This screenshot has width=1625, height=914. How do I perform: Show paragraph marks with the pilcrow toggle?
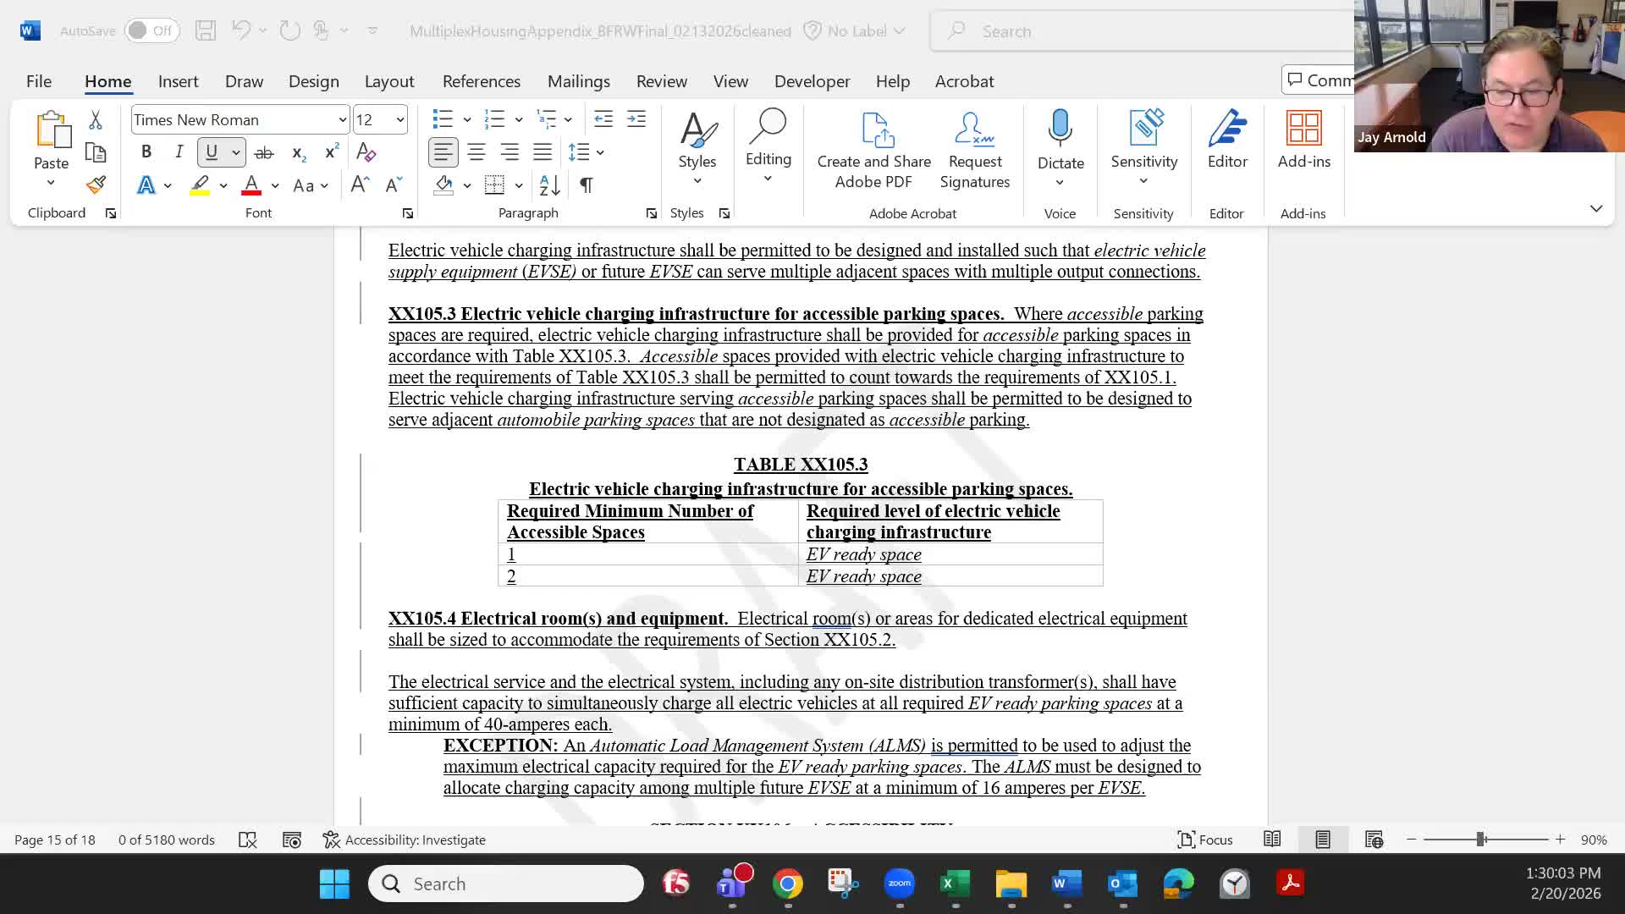click(587, 185)
